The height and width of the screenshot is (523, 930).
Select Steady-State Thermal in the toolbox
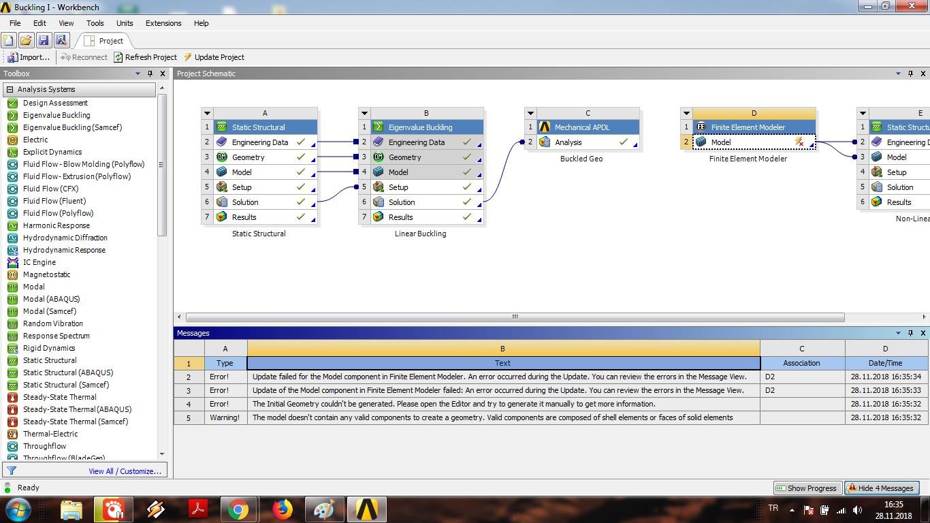click(60, 397)
